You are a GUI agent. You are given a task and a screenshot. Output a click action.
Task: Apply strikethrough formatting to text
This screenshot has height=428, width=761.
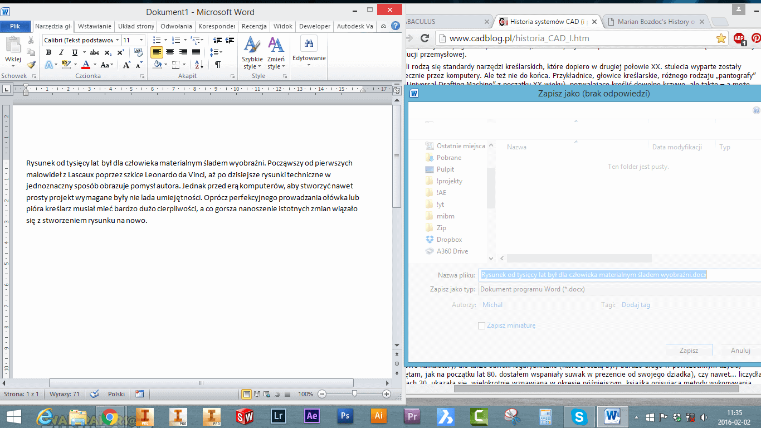(95, 52)
